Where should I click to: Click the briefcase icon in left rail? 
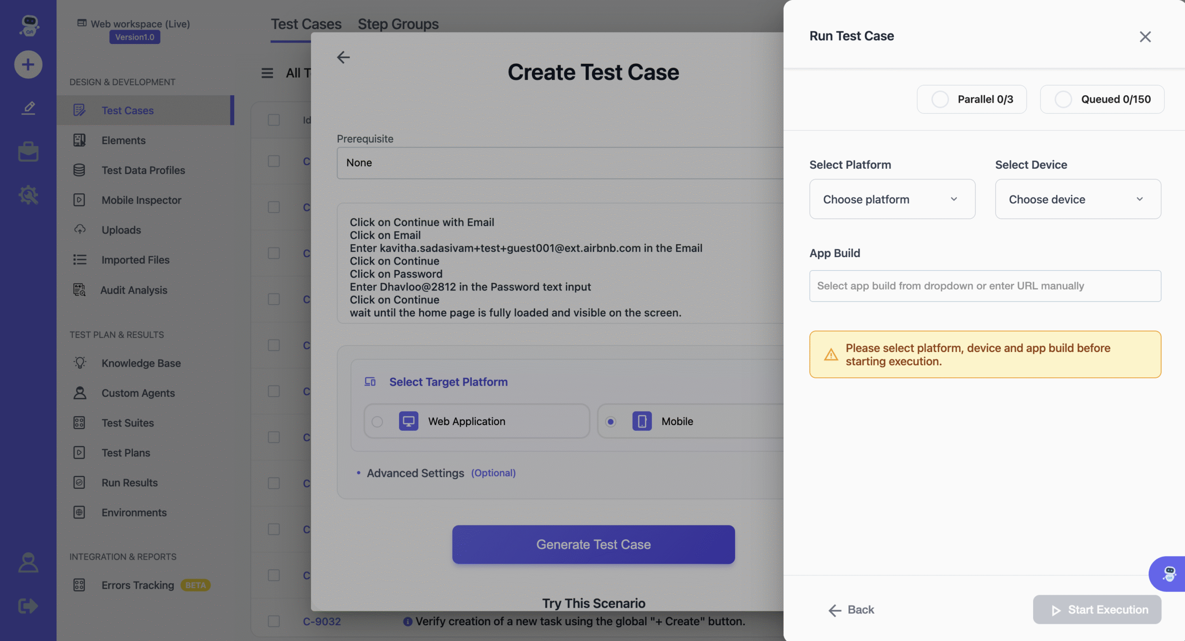(28, 152)
